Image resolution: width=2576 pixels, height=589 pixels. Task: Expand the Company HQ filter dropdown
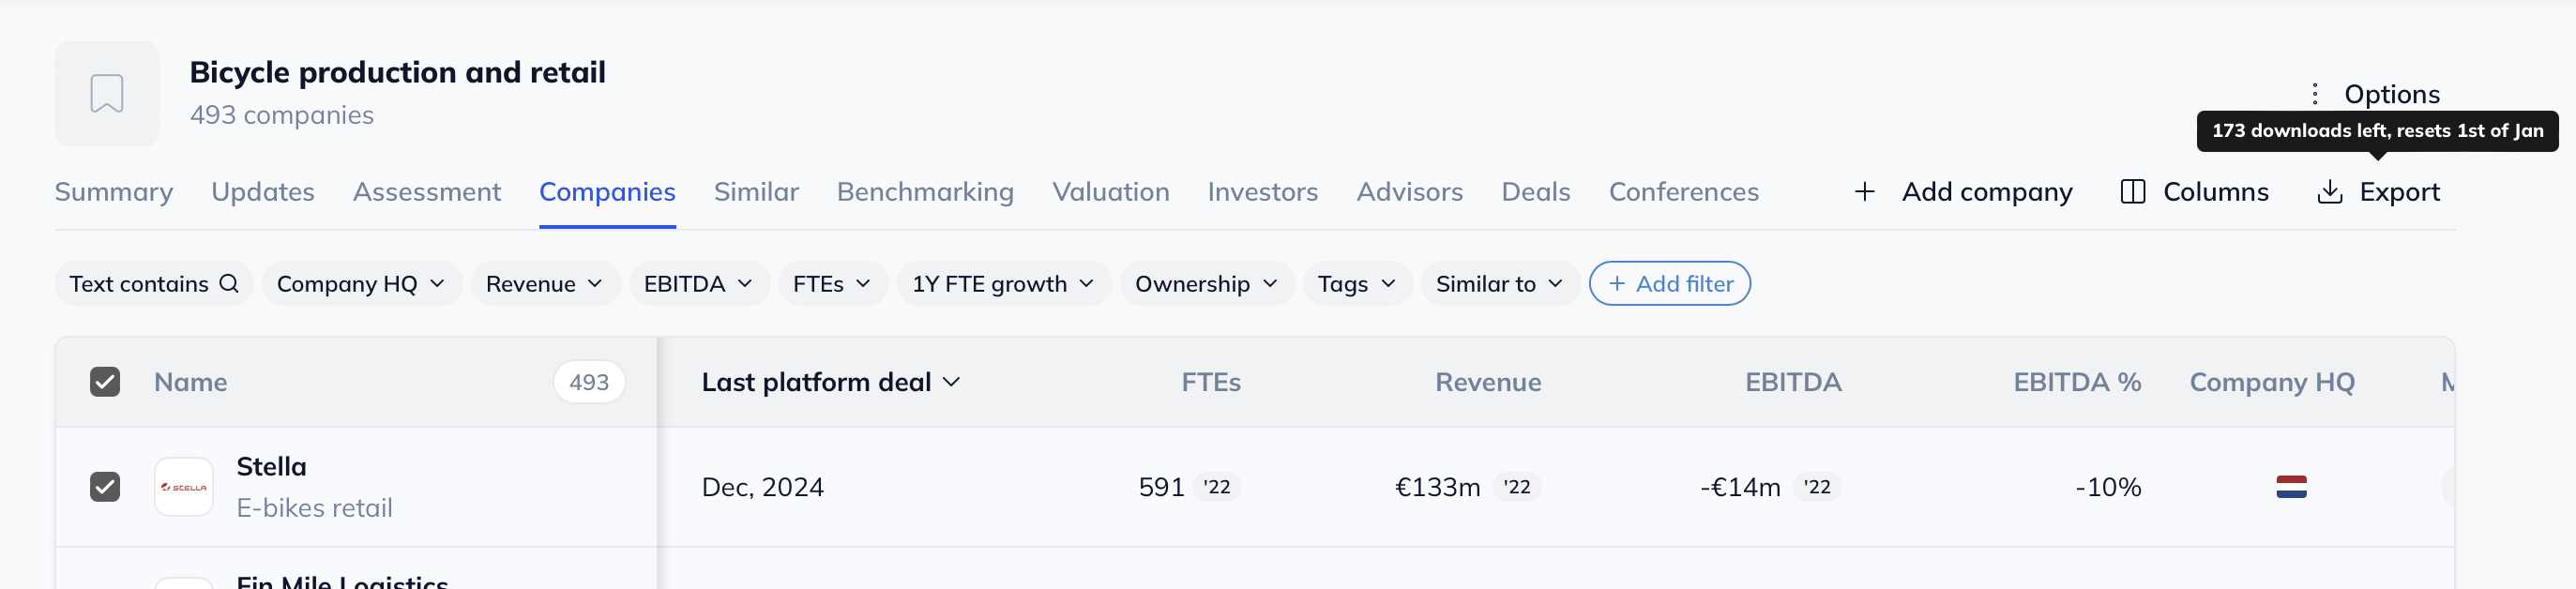[361, 284]
